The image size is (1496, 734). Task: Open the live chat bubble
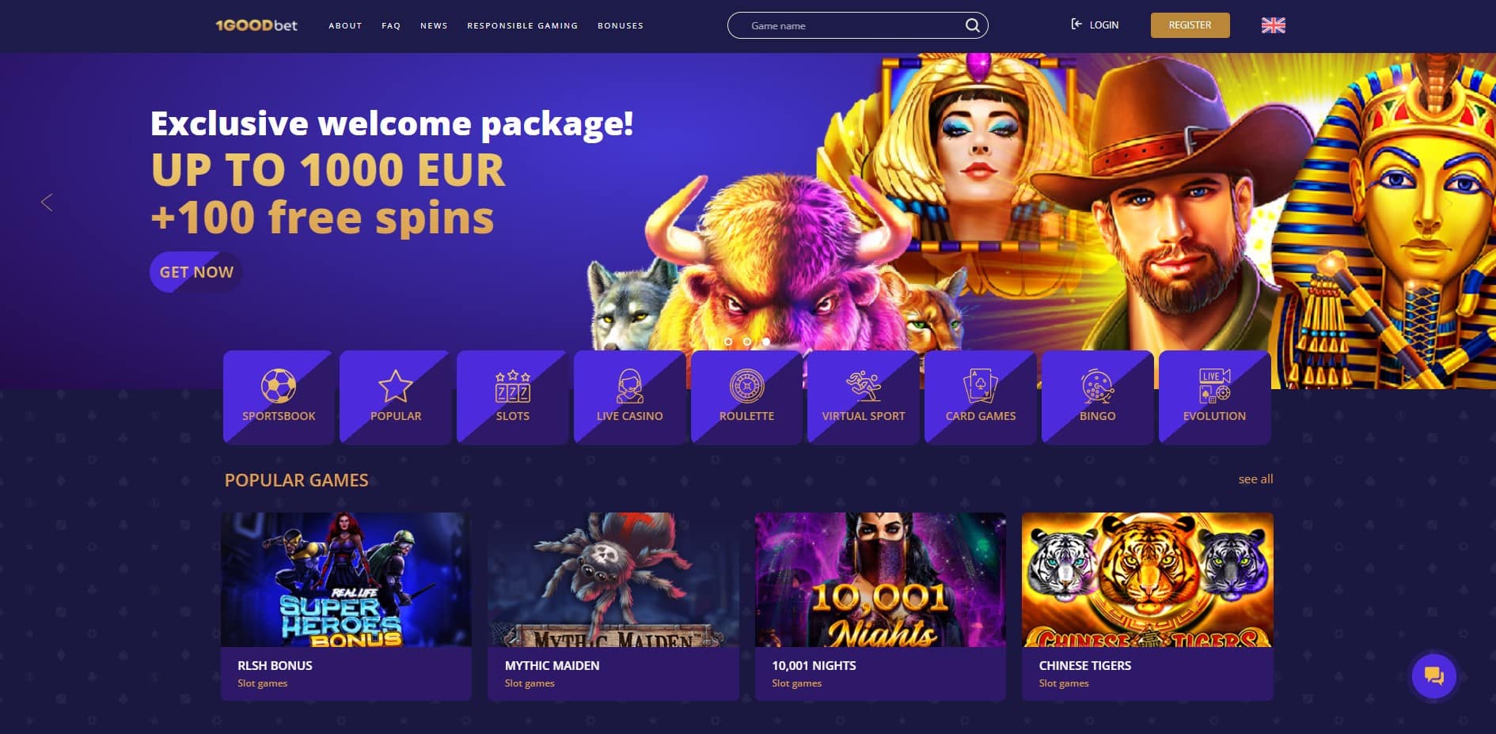coord(1434,676)
